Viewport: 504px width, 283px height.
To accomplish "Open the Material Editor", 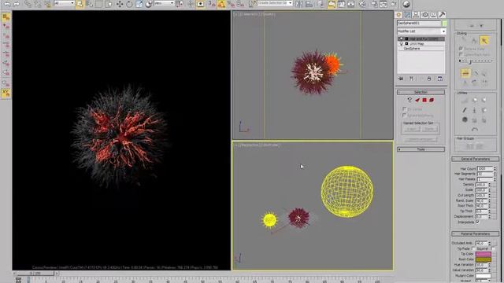I will point(362,4).
